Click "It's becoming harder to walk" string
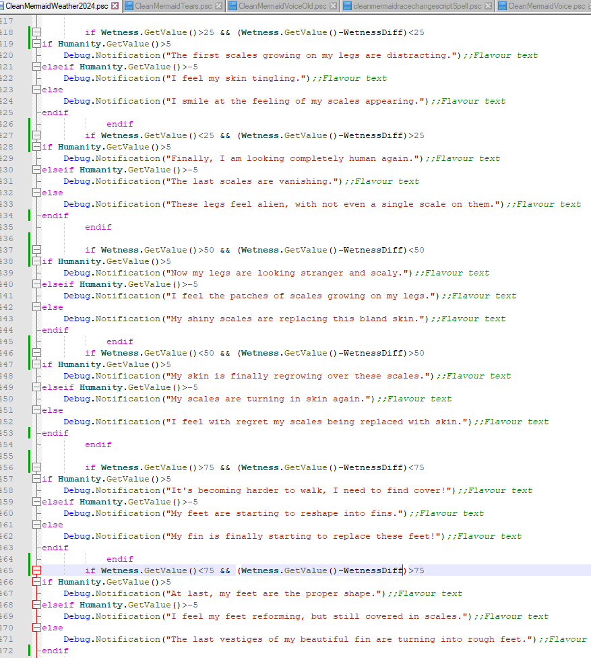The width and height of the screenshot is (591, 658). pos(247,490)
